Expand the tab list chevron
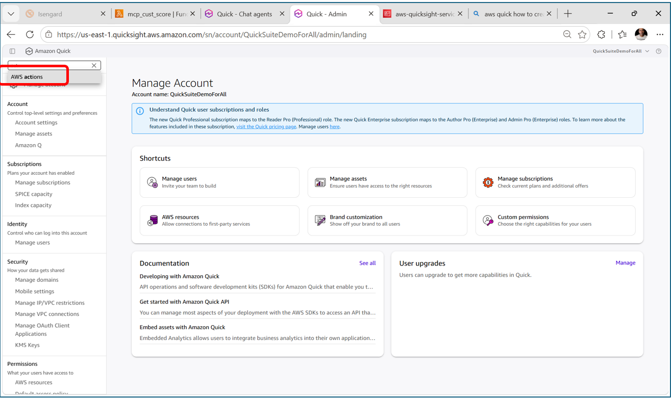Viewport: 671px width, 398px height. (x=11, y=14)
